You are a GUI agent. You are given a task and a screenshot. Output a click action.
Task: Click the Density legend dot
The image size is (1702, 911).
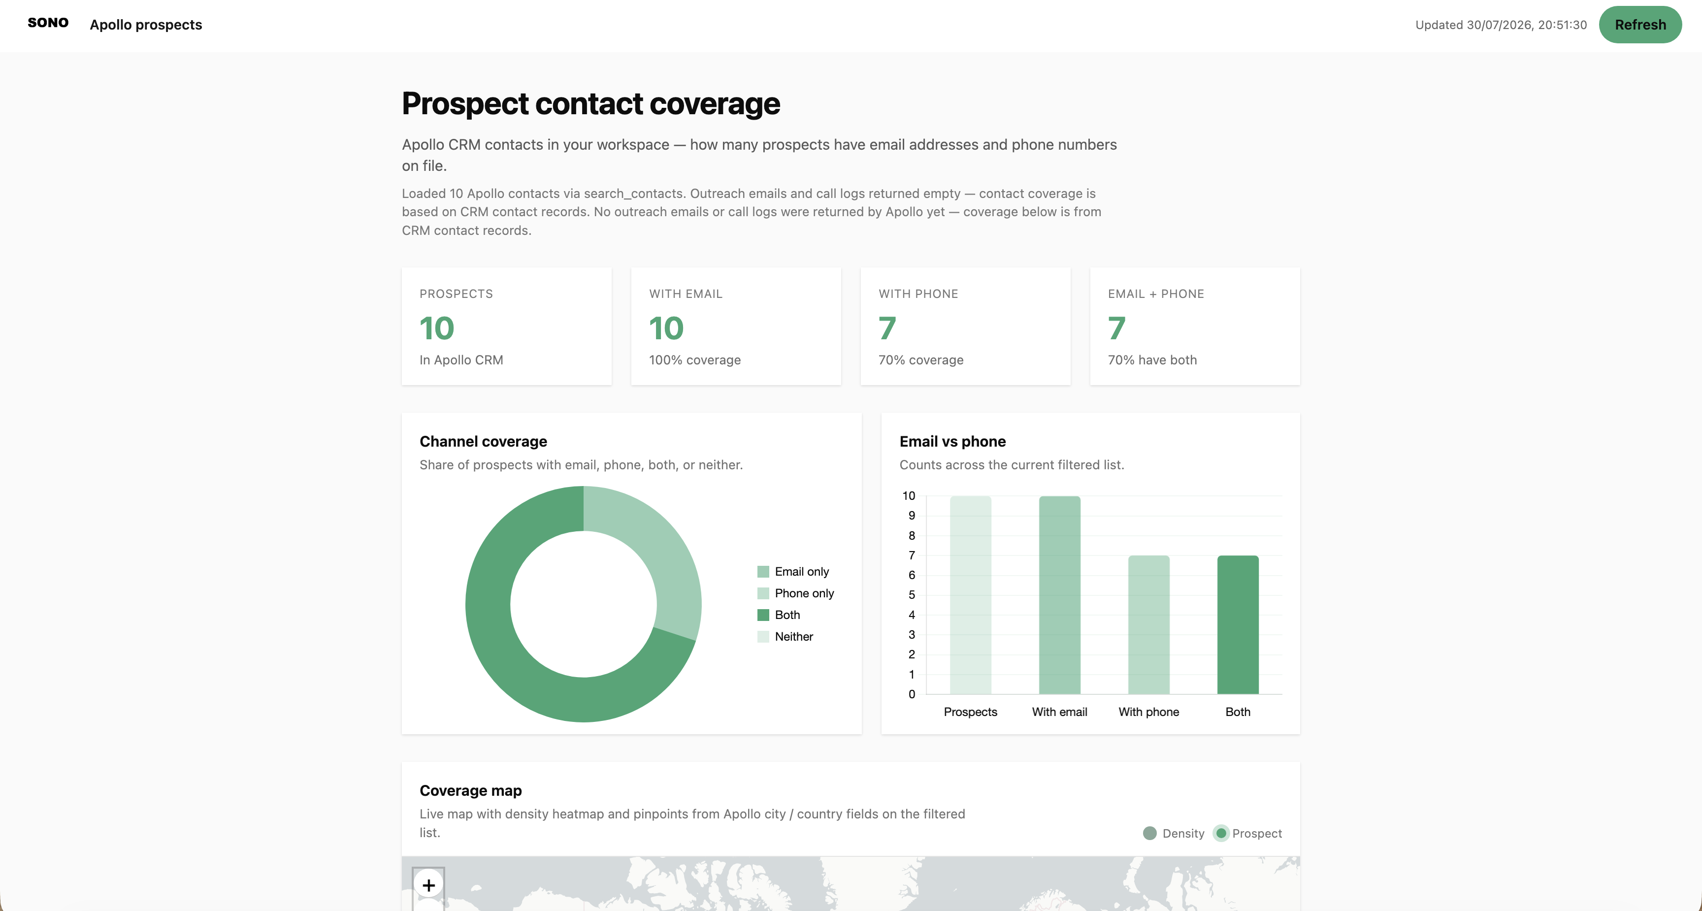[x=1149, y=833]
